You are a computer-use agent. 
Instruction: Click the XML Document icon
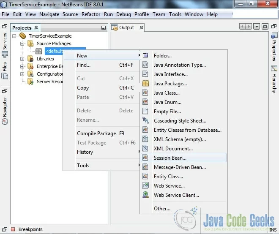tap(145, 148)
